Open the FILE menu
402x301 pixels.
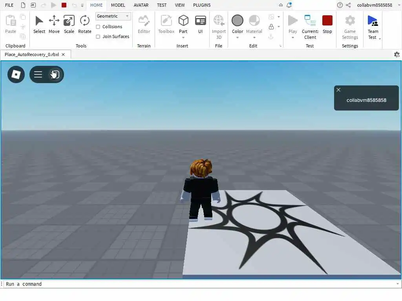[x=9, y=5]
